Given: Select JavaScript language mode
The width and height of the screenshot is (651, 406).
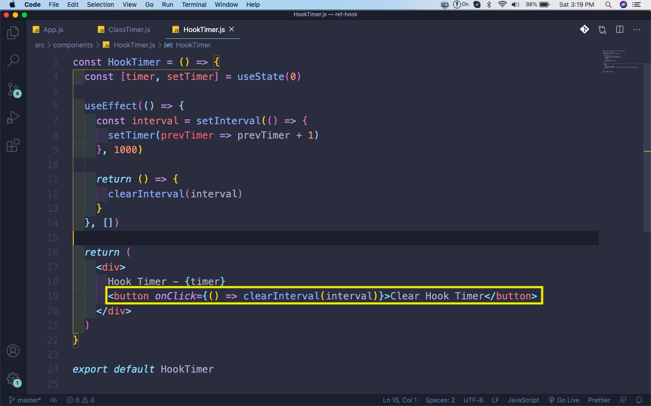Looking at the screenshot, I should tap(523, 400).
